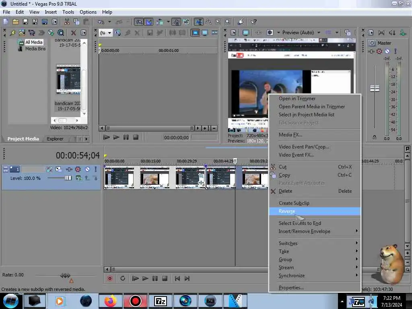Click the New project toolbar icon

[x=6, y=22]
